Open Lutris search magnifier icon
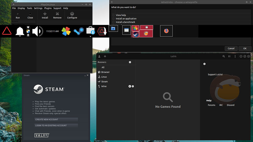 [224, 56]
